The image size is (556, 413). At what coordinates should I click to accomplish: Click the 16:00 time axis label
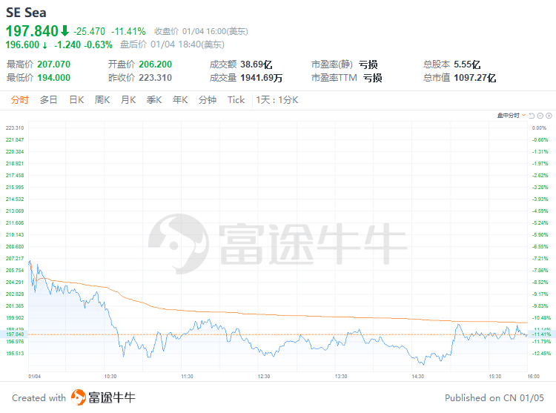click(533, 376)
